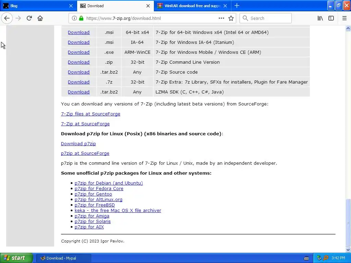351x263 pixels.
Task: Open a new tab with plus button
Action: (237, 5)
